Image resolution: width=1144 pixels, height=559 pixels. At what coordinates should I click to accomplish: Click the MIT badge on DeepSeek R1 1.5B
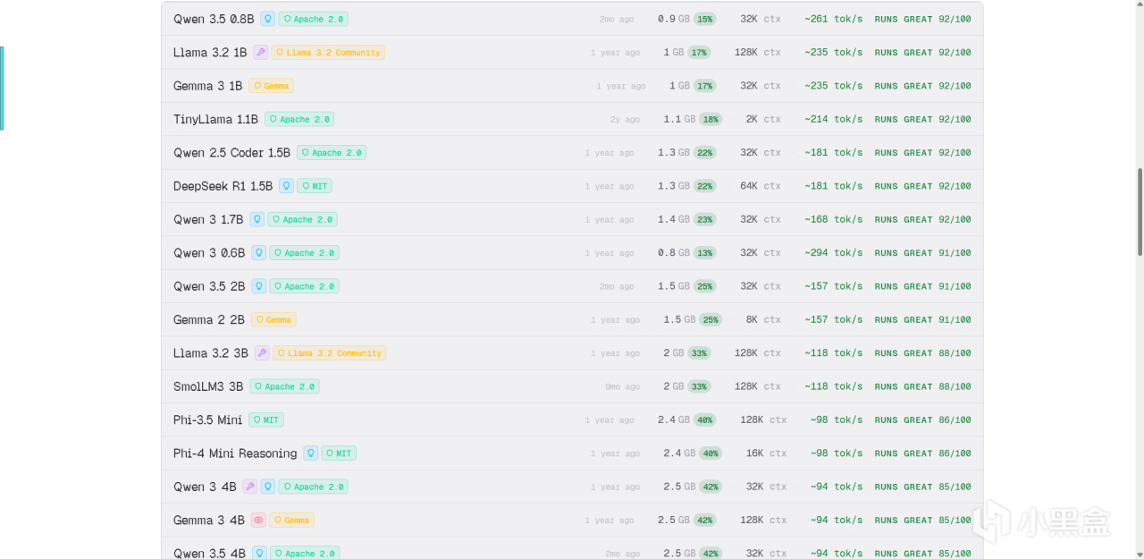315,186
